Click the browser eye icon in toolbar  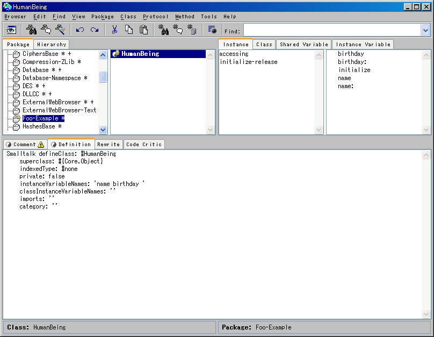point(11,30)
